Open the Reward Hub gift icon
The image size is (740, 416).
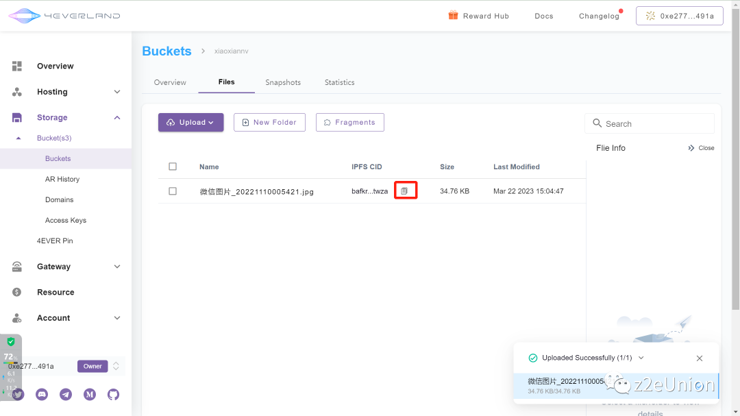tap(453, 16)
